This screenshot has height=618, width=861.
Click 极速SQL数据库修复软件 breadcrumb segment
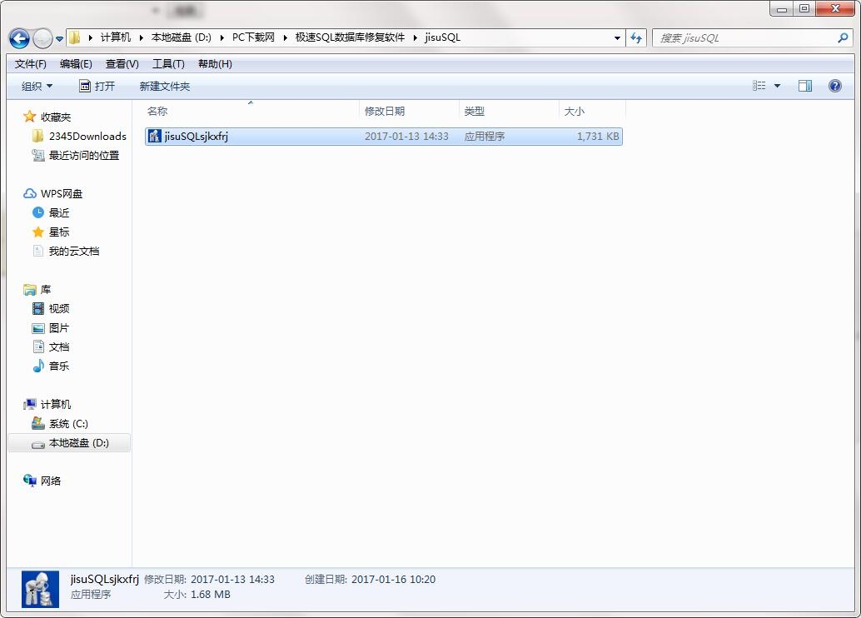click(x=350, y=37)
